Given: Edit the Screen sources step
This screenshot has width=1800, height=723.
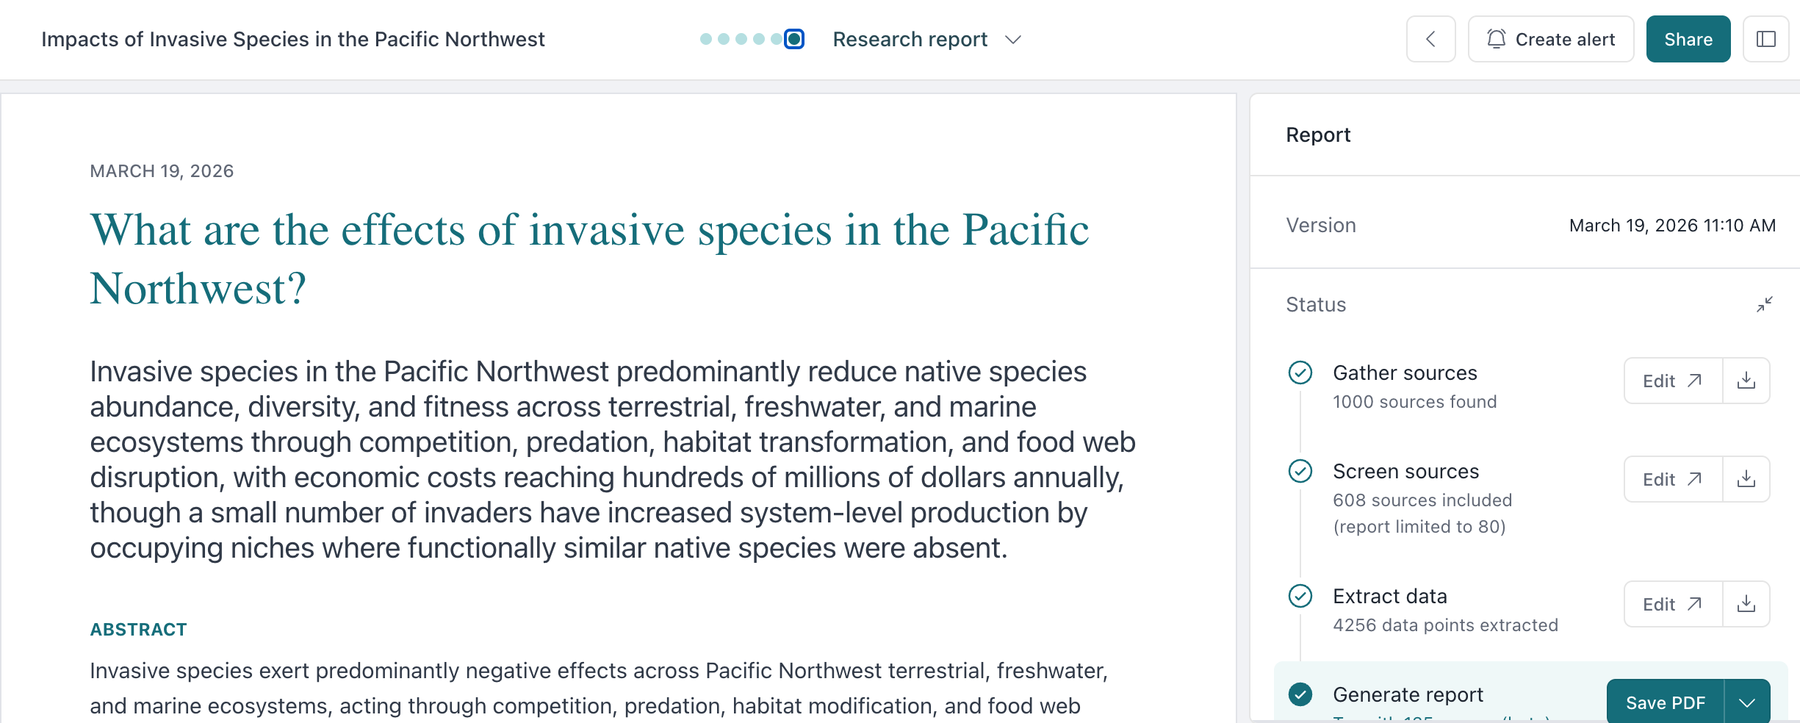Looking at the screenshot, I should [x=1672, y=479].
